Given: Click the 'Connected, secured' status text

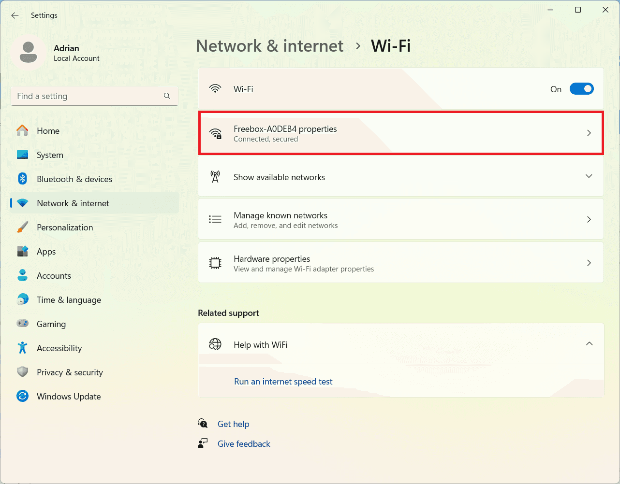Looking at the screenshot, I should tap(266, 139).
